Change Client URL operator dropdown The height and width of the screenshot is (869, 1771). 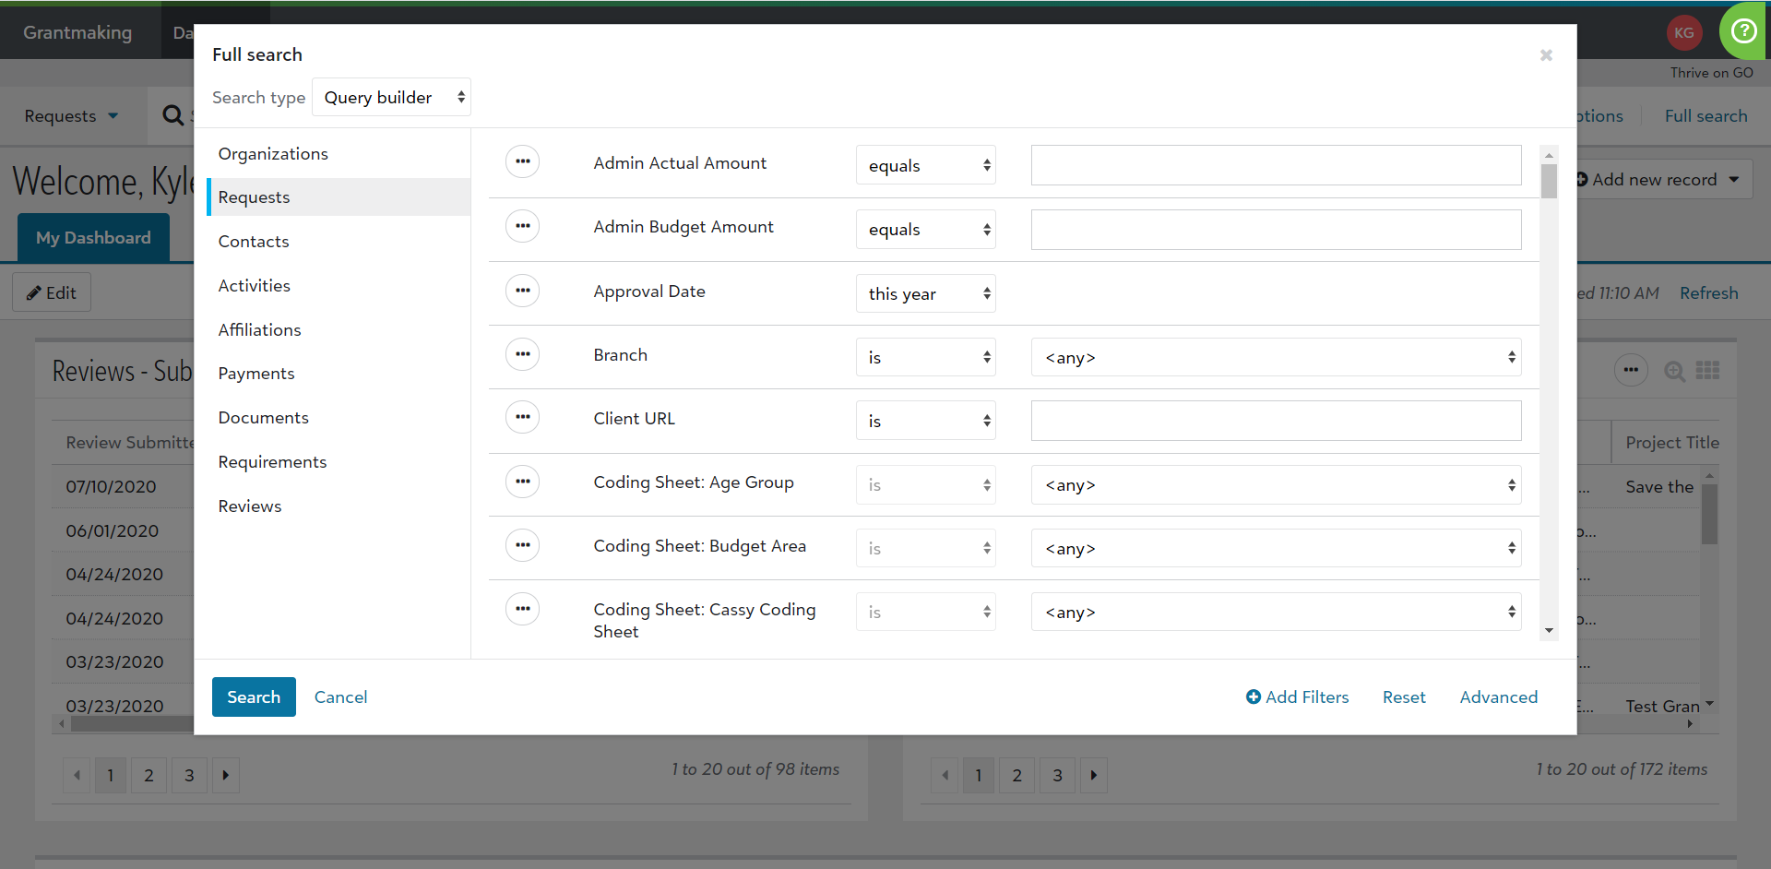[x=925, y=421]
